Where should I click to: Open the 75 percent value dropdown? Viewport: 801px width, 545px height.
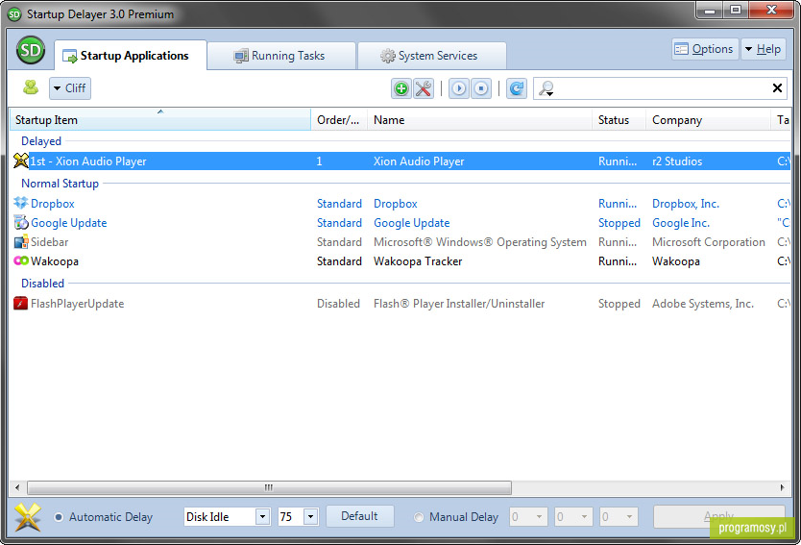point(310,516)
